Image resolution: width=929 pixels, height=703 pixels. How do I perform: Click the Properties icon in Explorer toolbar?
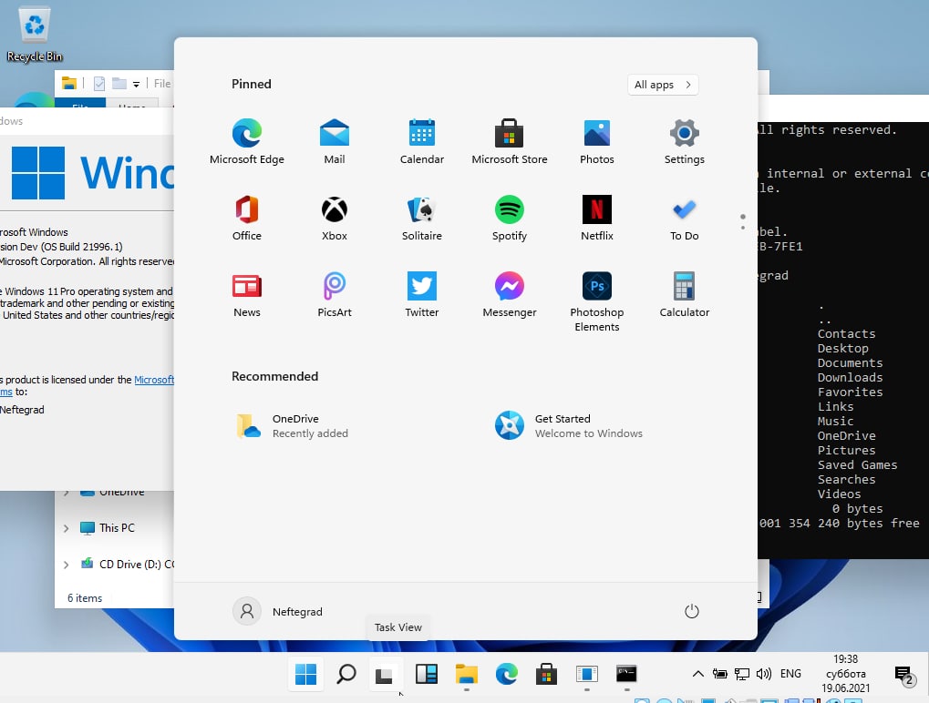tap(99, 84)
